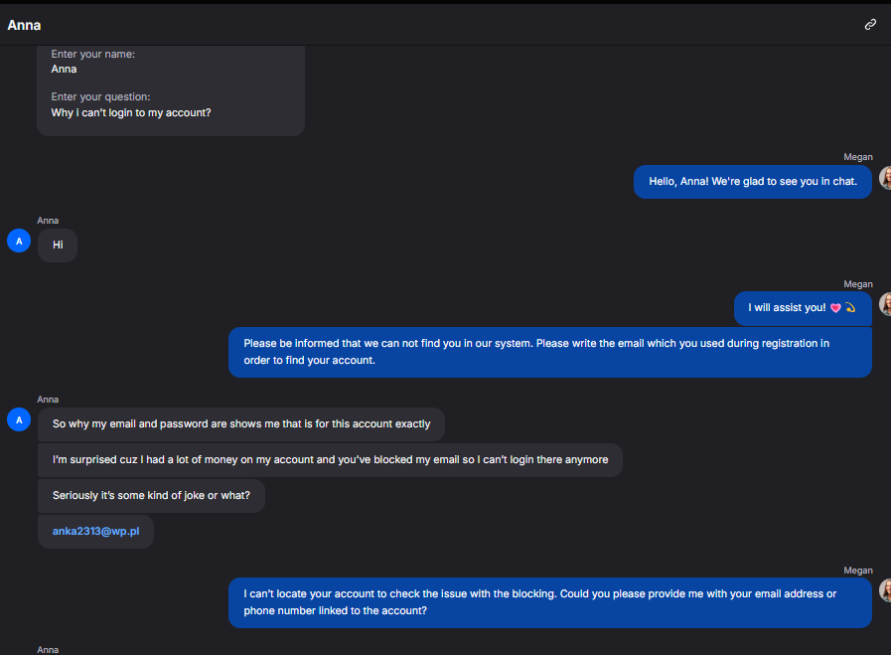This screenshot has width=891, height=655.
Task: Click Megan's avatar next to the greeting message
Action: click(x=885, y=178)
